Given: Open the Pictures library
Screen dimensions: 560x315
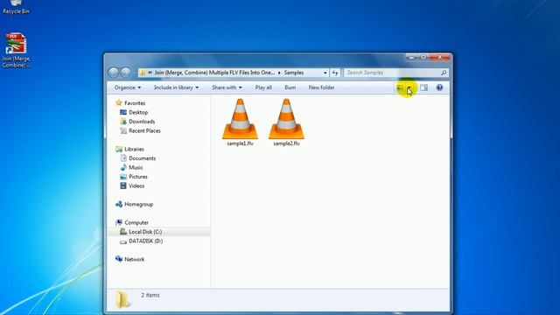Looking at the screenshot, I should [138, 177].
